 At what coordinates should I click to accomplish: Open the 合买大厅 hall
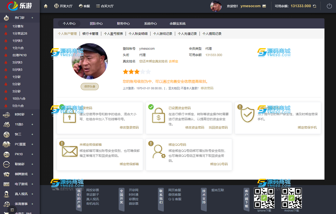tap(105, 6)
